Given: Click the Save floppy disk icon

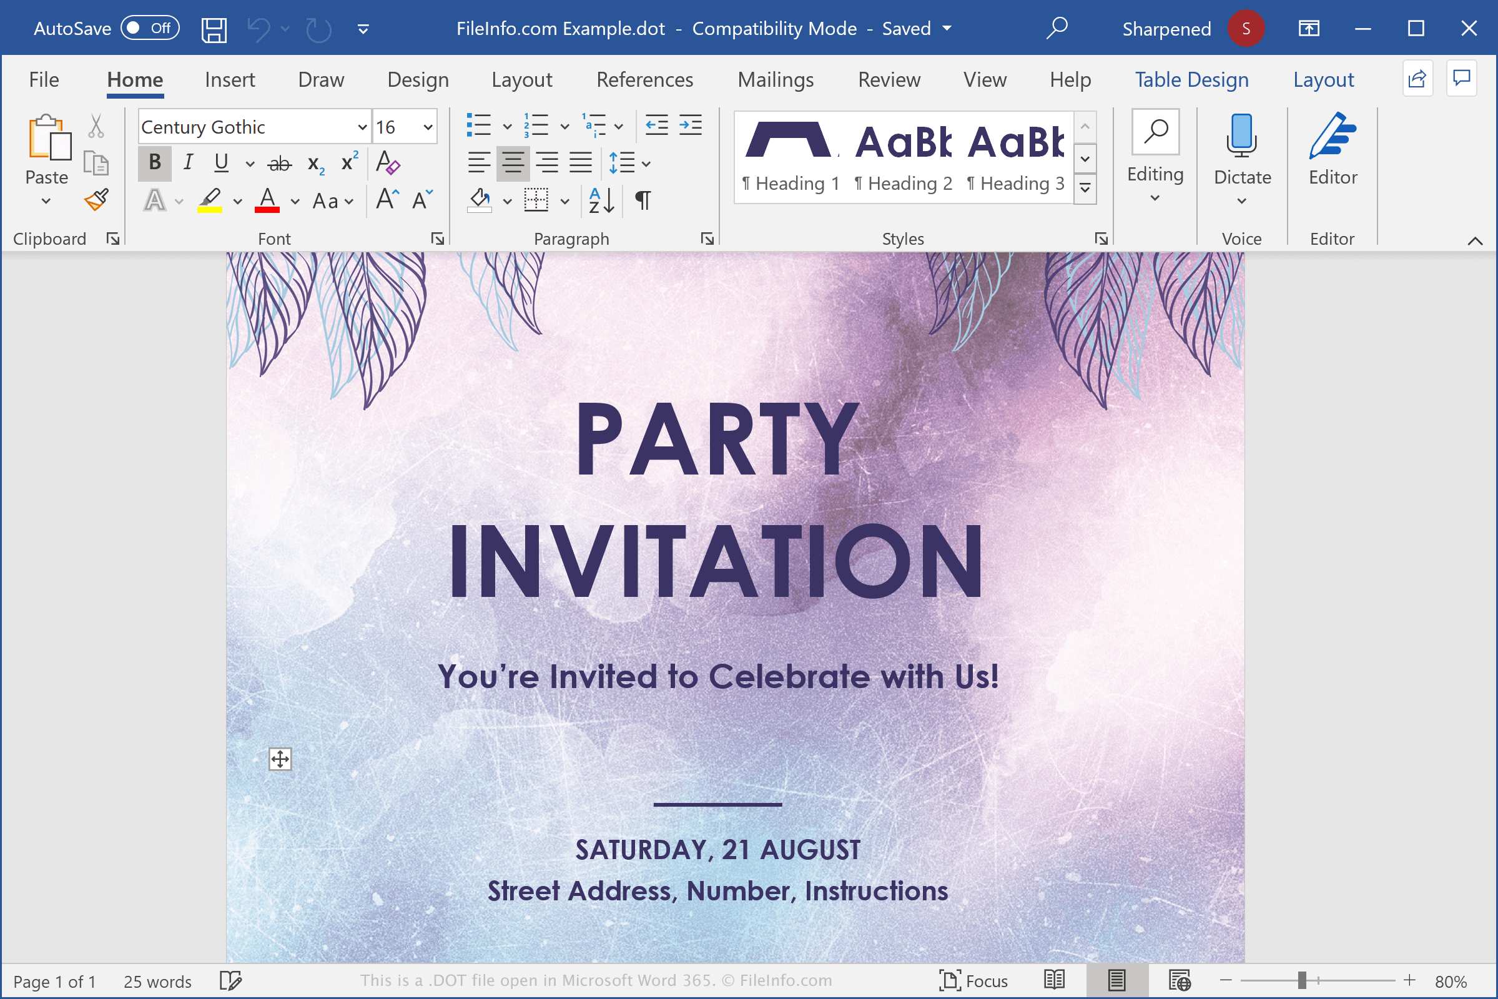Looking at the screenshot, I should click(x=214, y=29).
